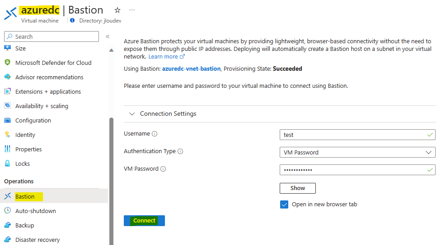Click the Properties bars icon
Image resolution: width=441 pixels, height=245 pixels.
click(x=8, y=149)
